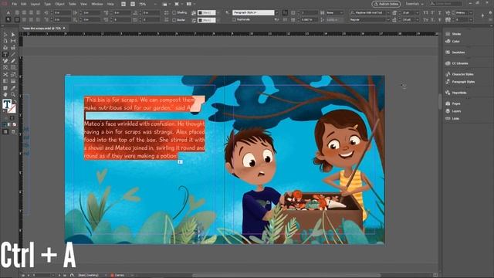Click the left indent input field

[62, 12]
